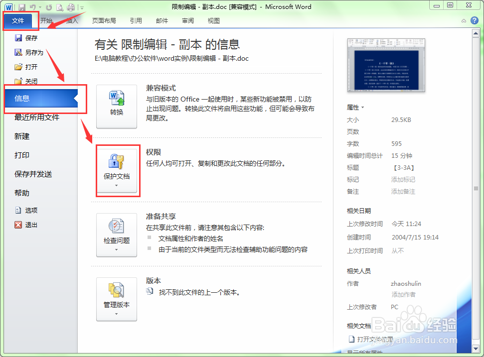Click the 编辑时间总计 value 15 分钟
The image size is (484, 357).
click(402, 156)
